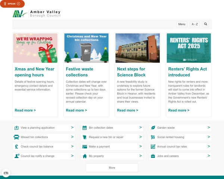Click the make a payment card icon
224x179 pixels.
(x=85, y=147)
